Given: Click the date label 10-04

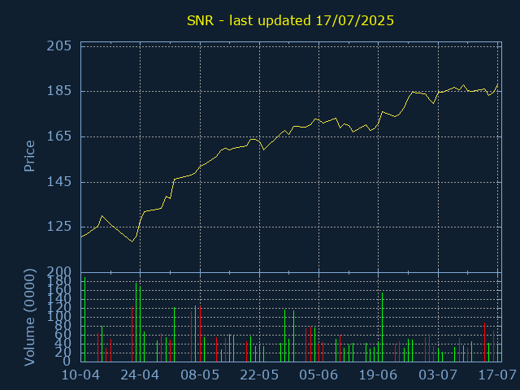Looking at the screenshot, I should [x=81, y=375].
